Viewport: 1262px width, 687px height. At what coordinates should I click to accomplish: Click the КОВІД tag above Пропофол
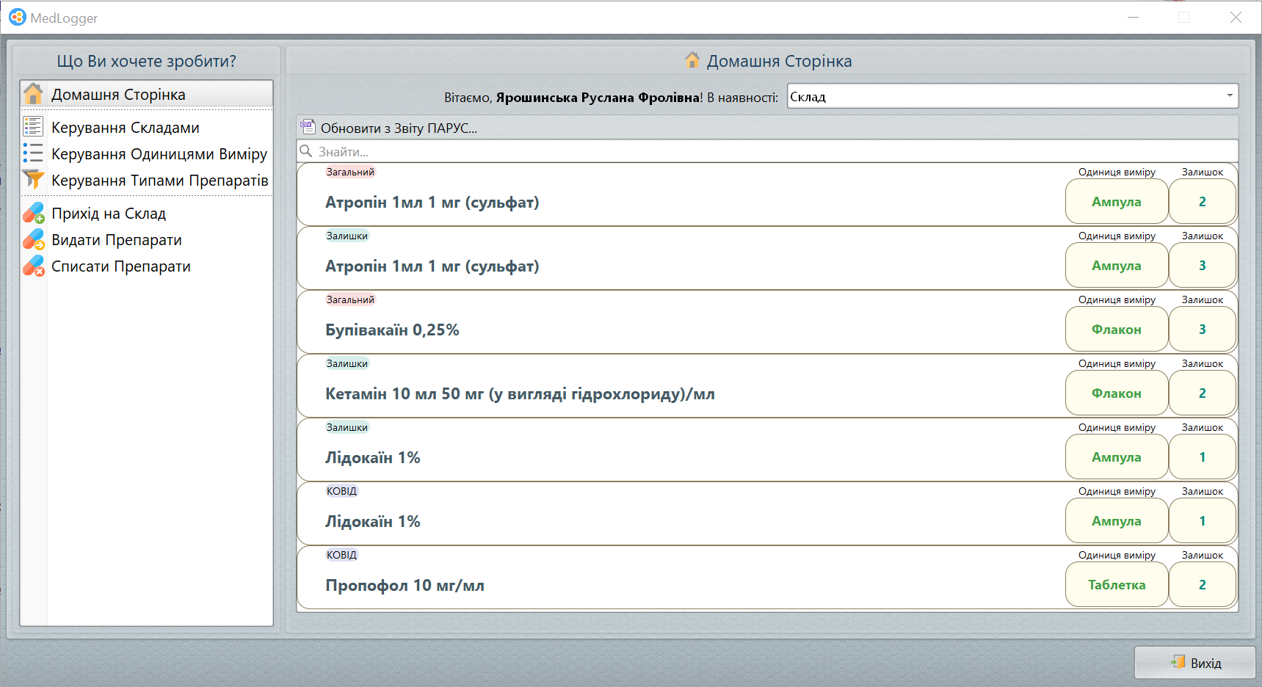coord(341,555)
